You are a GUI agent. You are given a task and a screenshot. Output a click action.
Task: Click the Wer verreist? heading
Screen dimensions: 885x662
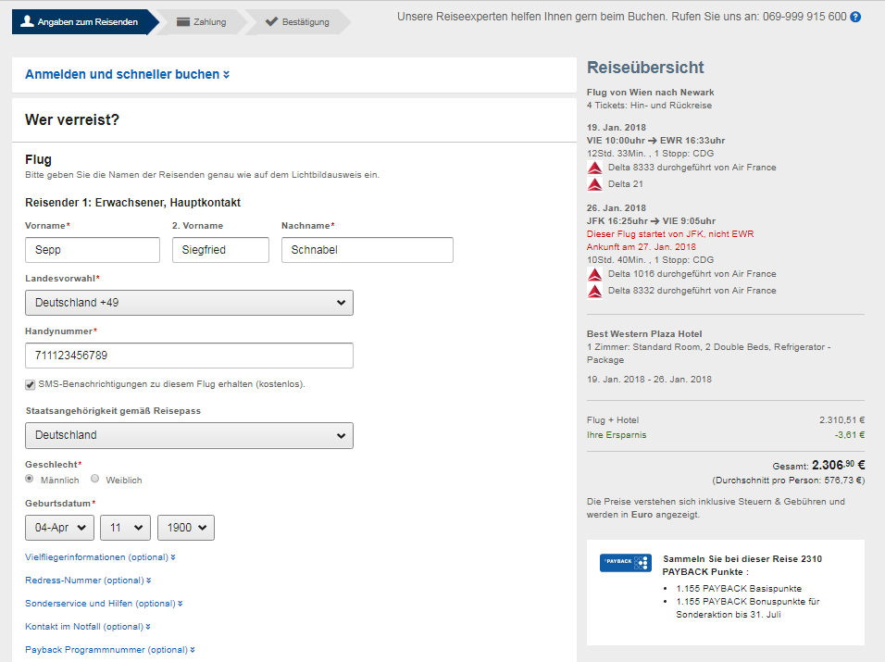point(72,119)
